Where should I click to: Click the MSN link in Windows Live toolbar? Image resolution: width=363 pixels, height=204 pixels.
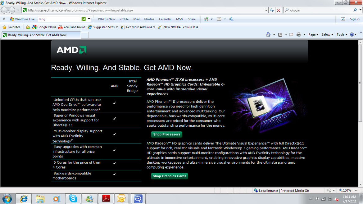[x=180, y=19]
